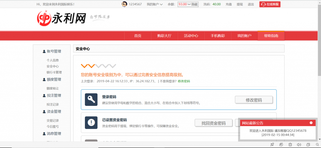
Task: Expand the 资金管理 sidebar section
Action: (x=52, y=111)
